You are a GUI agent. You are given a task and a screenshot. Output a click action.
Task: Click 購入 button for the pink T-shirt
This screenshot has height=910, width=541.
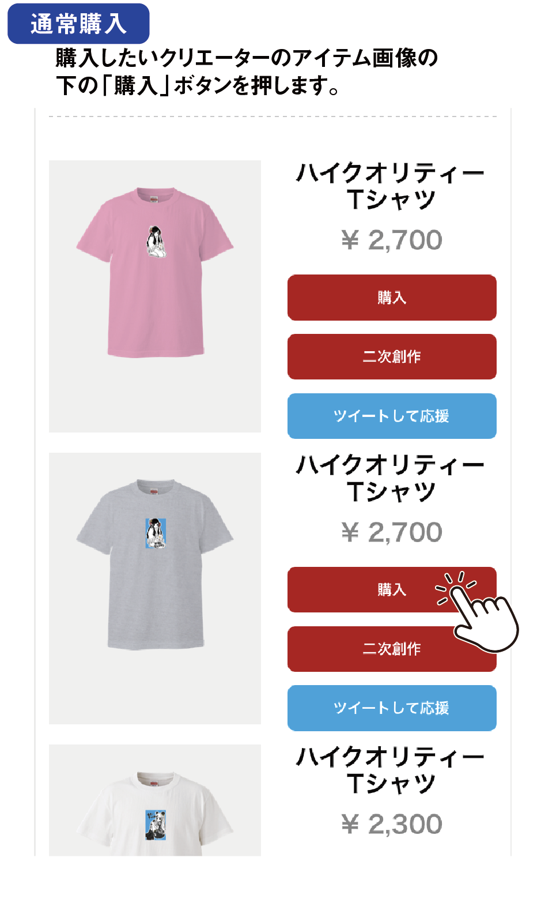tap(392, 298)
